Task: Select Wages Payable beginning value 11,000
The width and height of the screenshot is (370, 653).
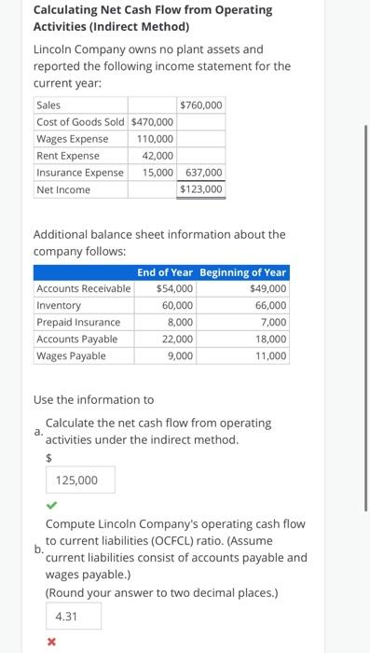Action: [271, 355]
